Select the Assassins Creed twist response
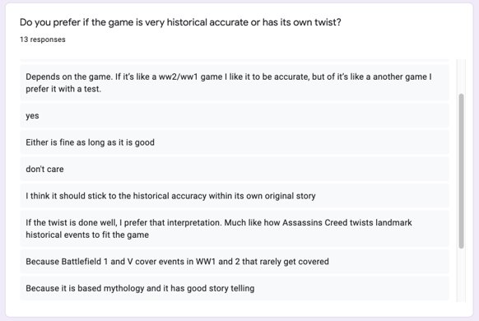Image resolution: width=479 pixels, height=321 pixels. [x=235, y=229]
